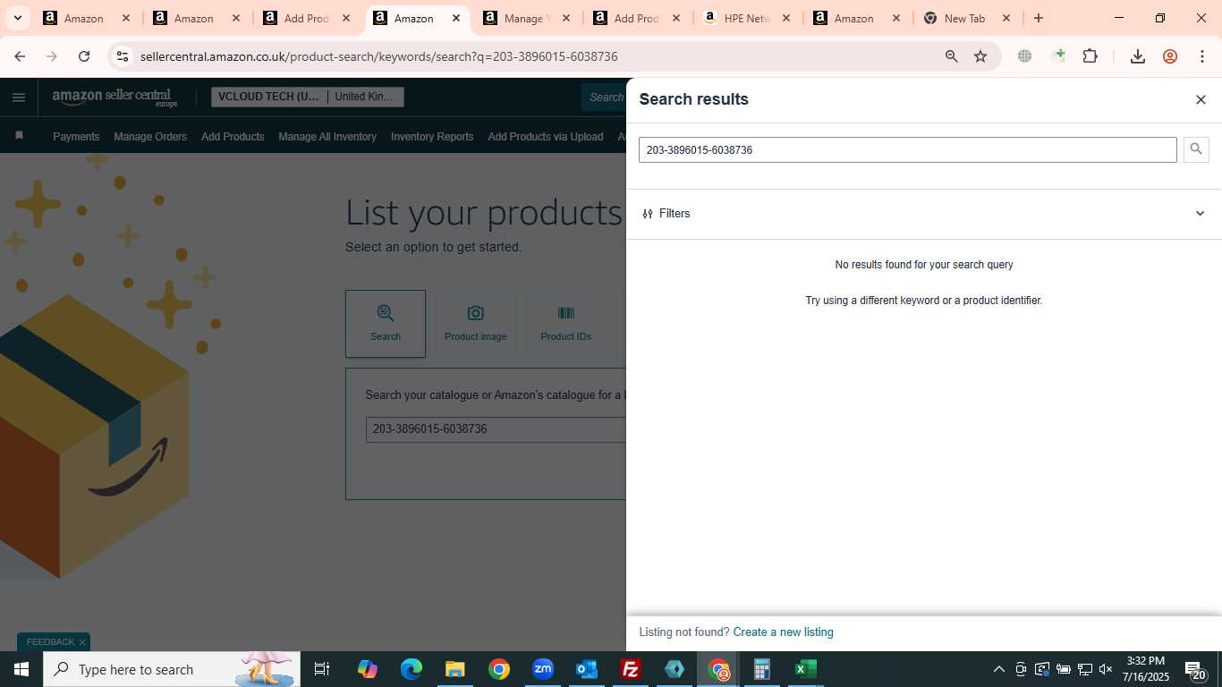1222x687 pixels.
Task: Open the Seller Central hamburger menu
Action: coord(19,98)
